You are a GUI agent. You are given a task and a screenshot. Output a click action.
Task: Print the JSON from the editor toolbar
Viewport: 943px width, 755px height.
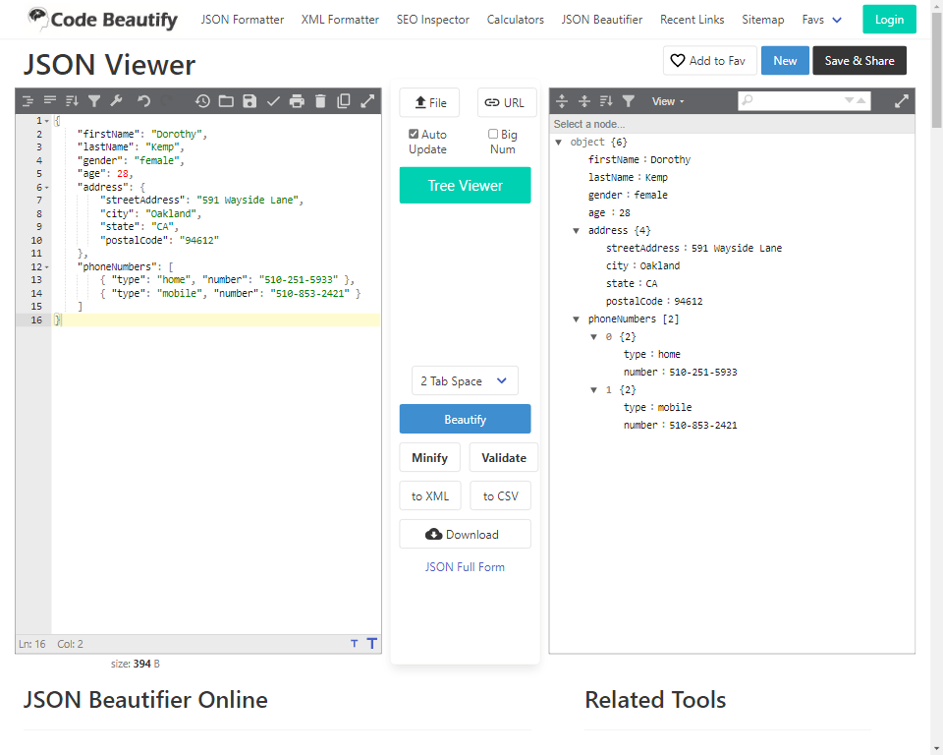[298, 100]
